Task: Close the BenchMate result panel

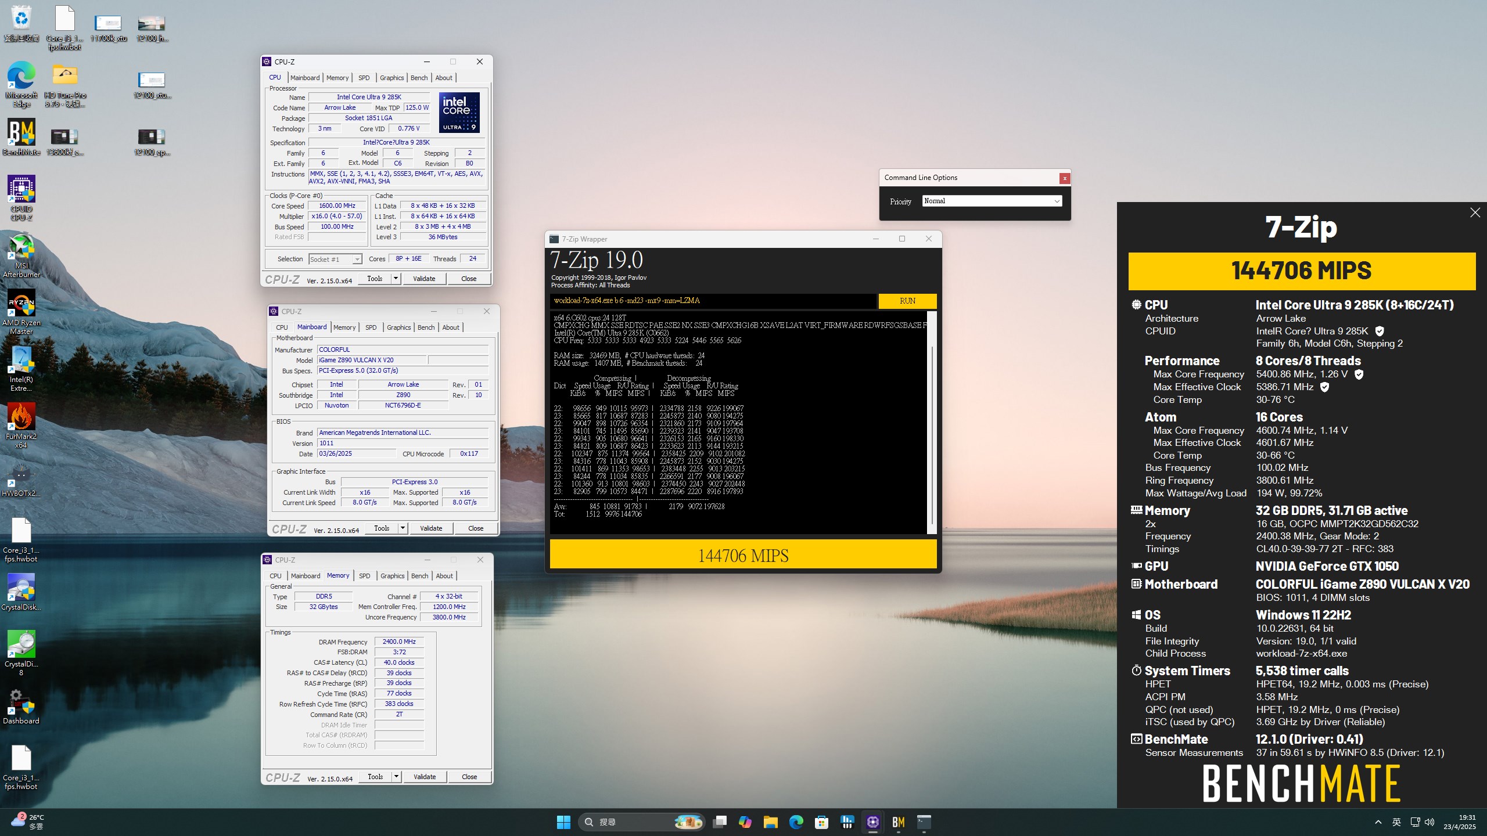Action: [1475, 212]
